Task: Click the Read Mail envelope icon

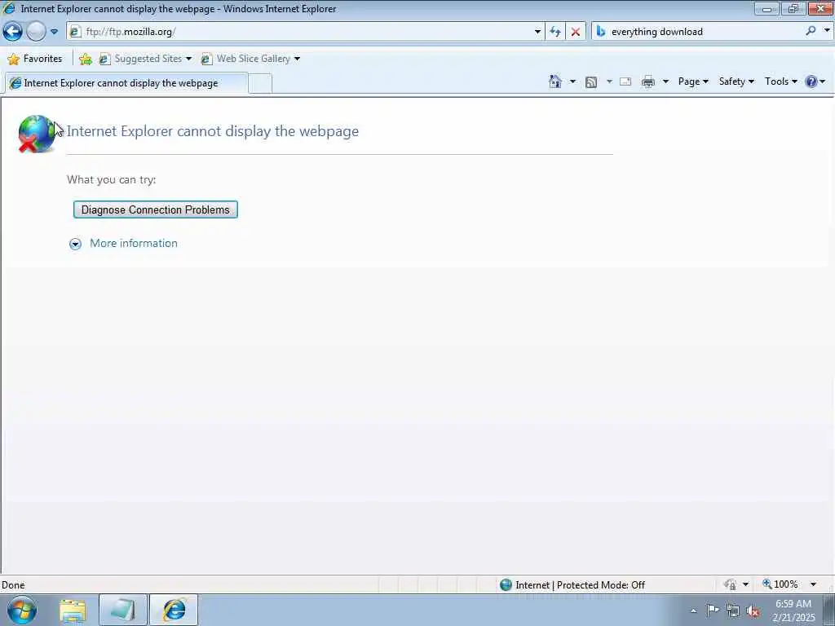Action: click(625, 82)
